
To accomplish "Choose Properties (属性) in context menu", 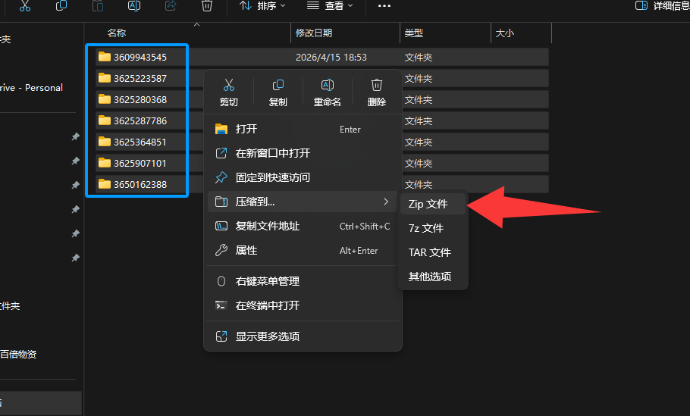I will (303, 251).
